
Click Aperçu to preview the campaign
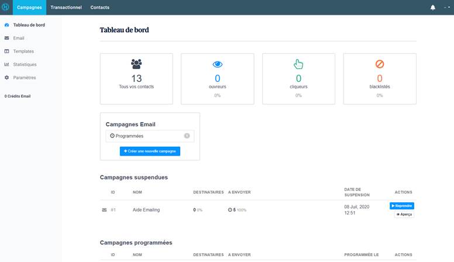[404, 215]
